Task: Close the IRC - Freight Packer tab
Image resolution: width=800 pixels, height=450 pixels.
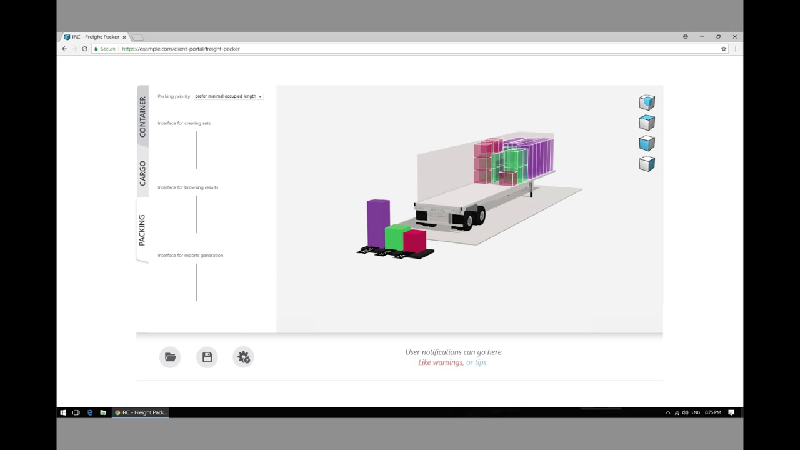Action: click(124, 37)
